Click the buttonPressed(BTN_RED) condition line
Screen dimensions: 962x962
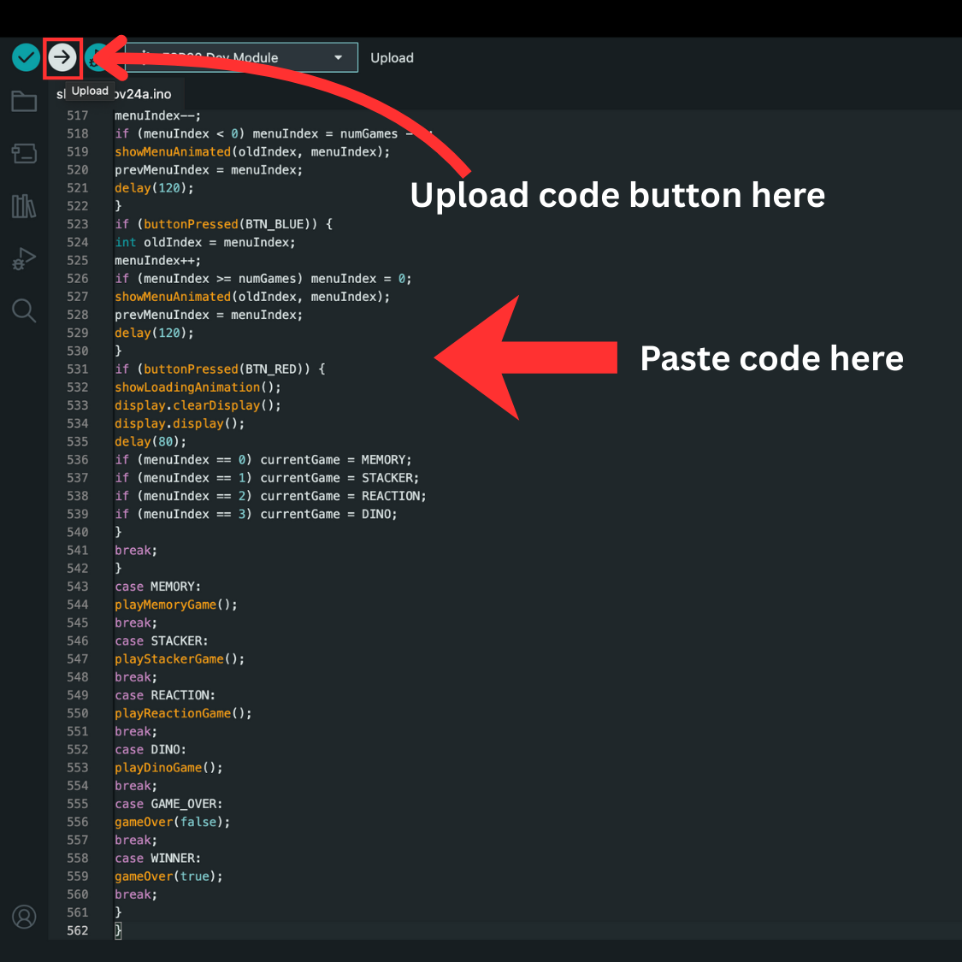220,369
